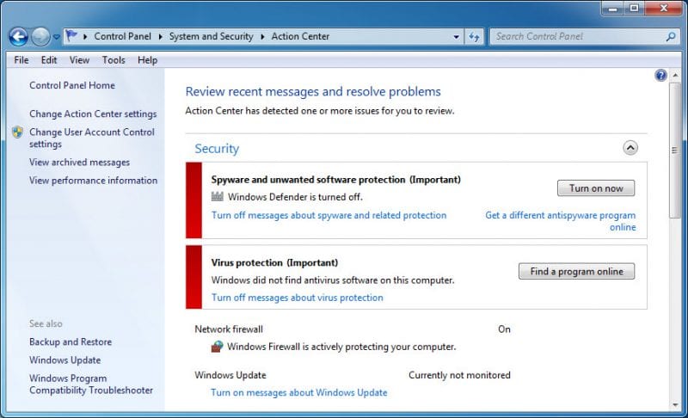The height and width of the screenshot is (418, 688).
Task: Turn on messages about Windows Update
Action: 298,392
